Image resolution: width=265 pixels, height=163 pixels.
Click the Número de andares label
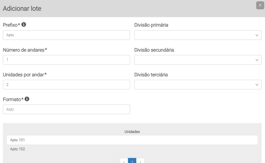click(x=25, y=50)
